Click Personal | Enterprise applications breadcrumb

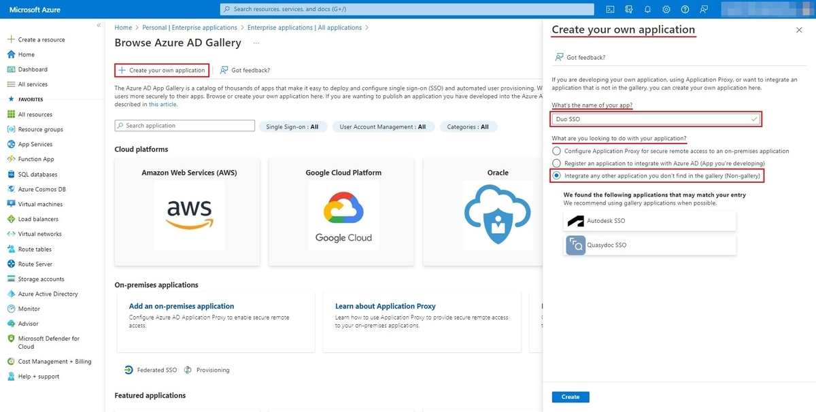(x=190, y=28)
